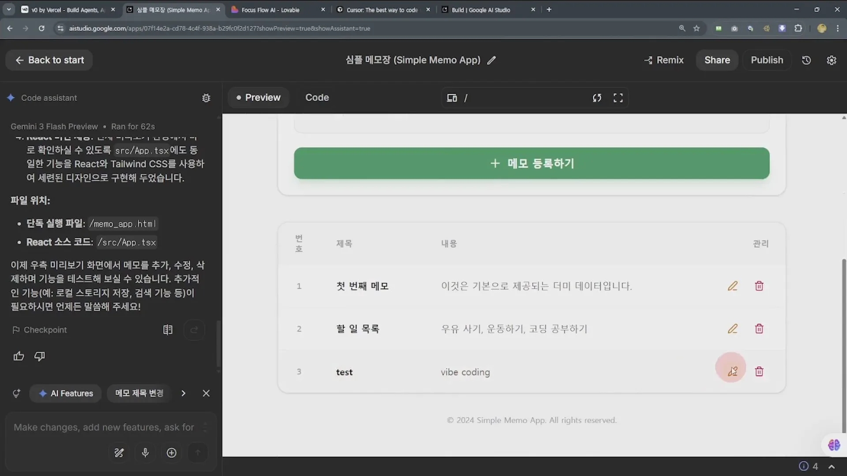The height and width of the screenshot is (476, 847).
Task: Refresh the suggestions with the sparkle-reload icon
Action: point(16,393)
